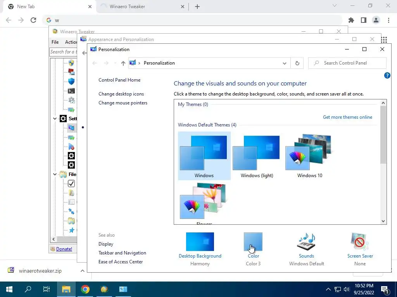This screenshot has height=297, width=397.
Task: Collapse the Settings node in Winaero tree
Action: pos(55,118)
